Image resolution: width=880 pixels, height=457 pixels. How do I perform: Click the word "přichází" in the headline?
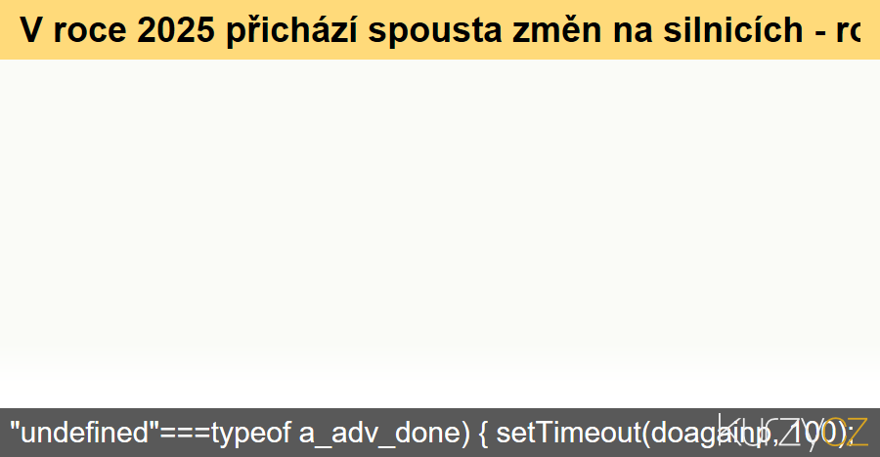pyautogui.click(x=291, y=29)
